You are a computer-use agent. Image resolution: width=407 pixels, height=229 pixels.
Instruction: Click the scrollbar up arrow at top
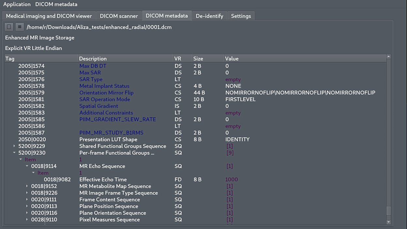pos(388,57)
